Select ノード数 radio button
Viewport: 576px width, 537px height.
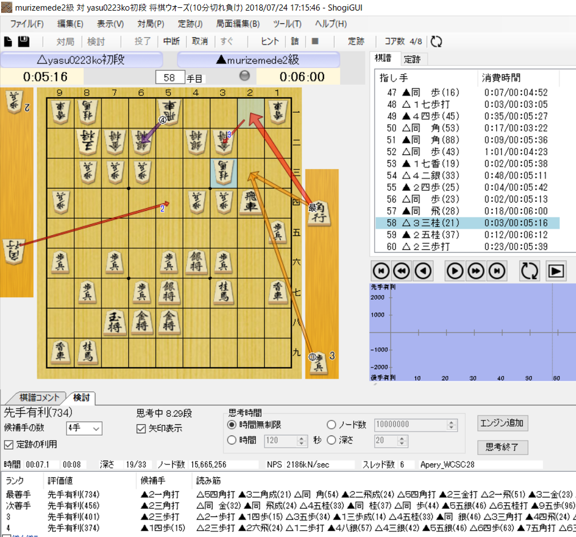331,425
